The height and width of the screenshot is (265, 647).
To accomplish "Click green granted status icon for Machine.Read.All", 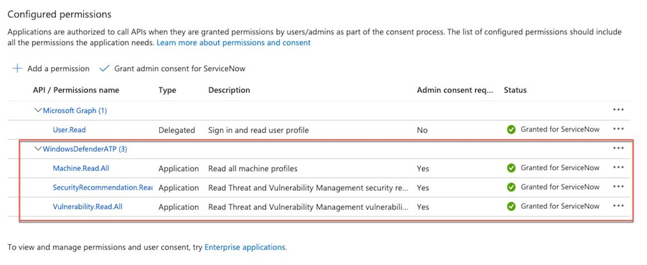I will 511,168.
